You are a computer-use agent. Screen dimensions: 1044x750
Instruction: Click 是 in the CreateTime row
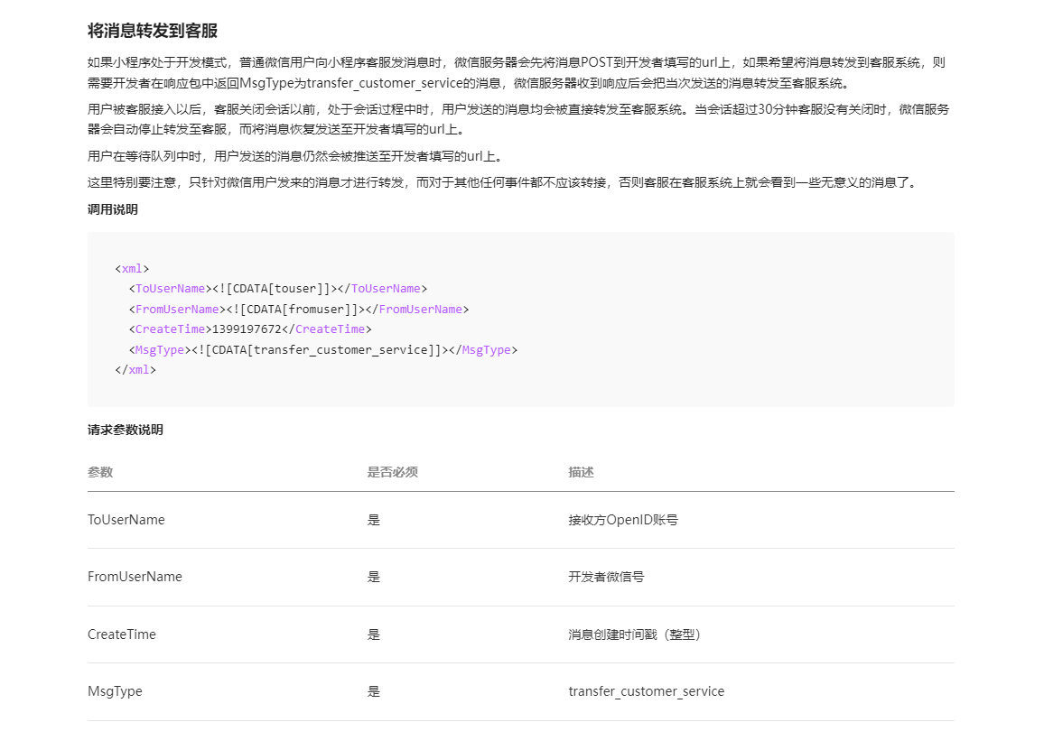coord(374,634)
